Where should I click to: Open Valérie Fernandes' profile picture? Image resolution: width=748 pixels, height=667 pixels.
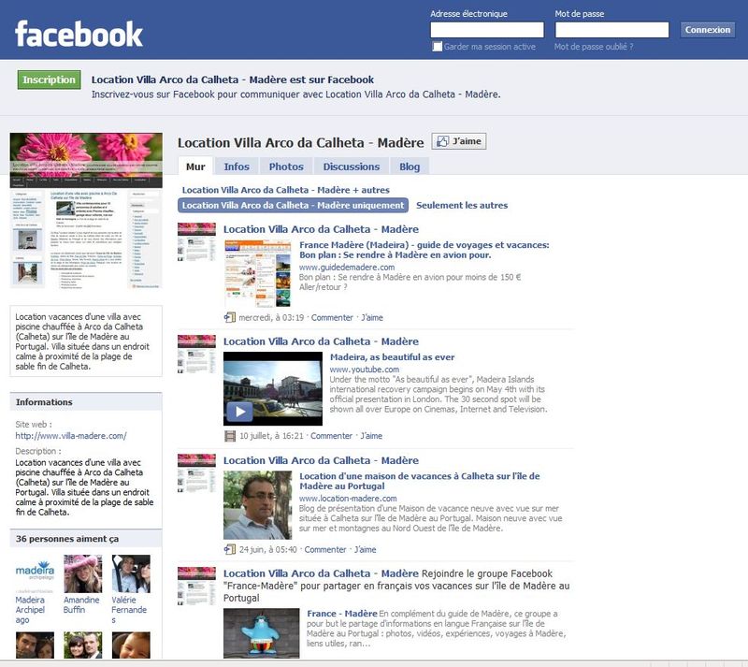click(131, 573)
